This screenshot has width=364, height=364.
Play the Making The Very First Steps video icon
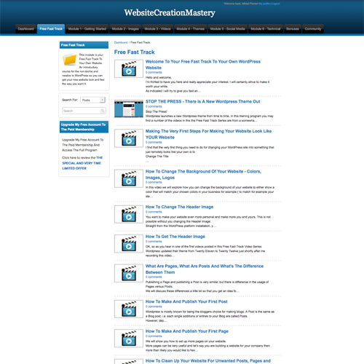pyautogui.click(x=129, y=138)
